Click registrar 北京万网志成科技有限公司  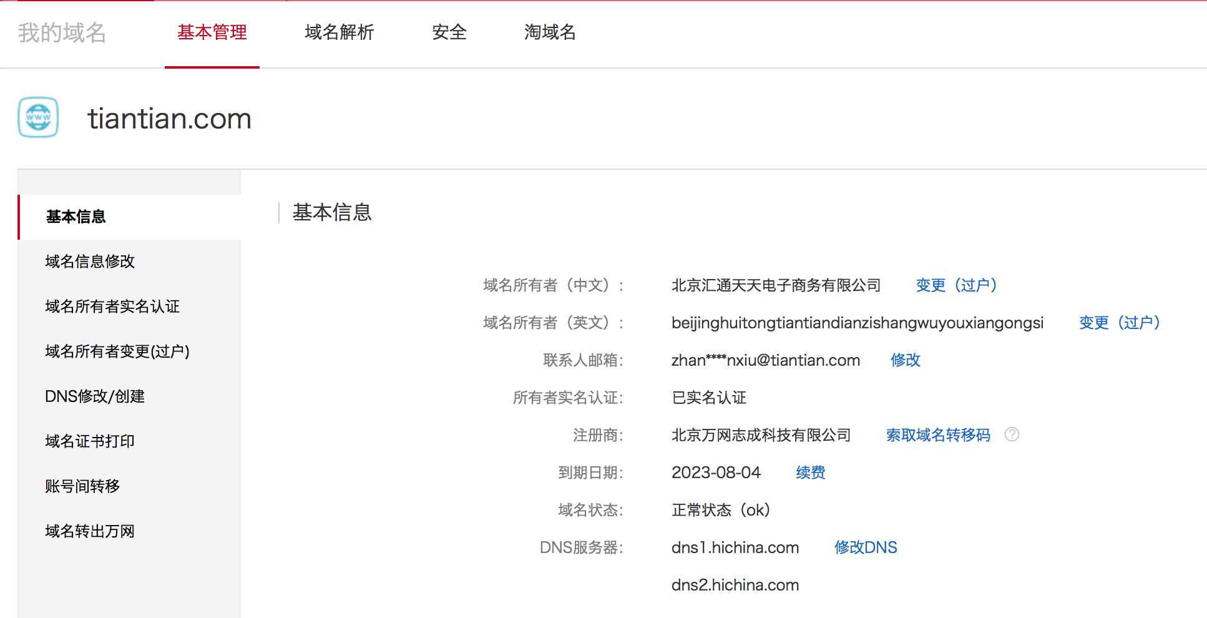[761, 435]
